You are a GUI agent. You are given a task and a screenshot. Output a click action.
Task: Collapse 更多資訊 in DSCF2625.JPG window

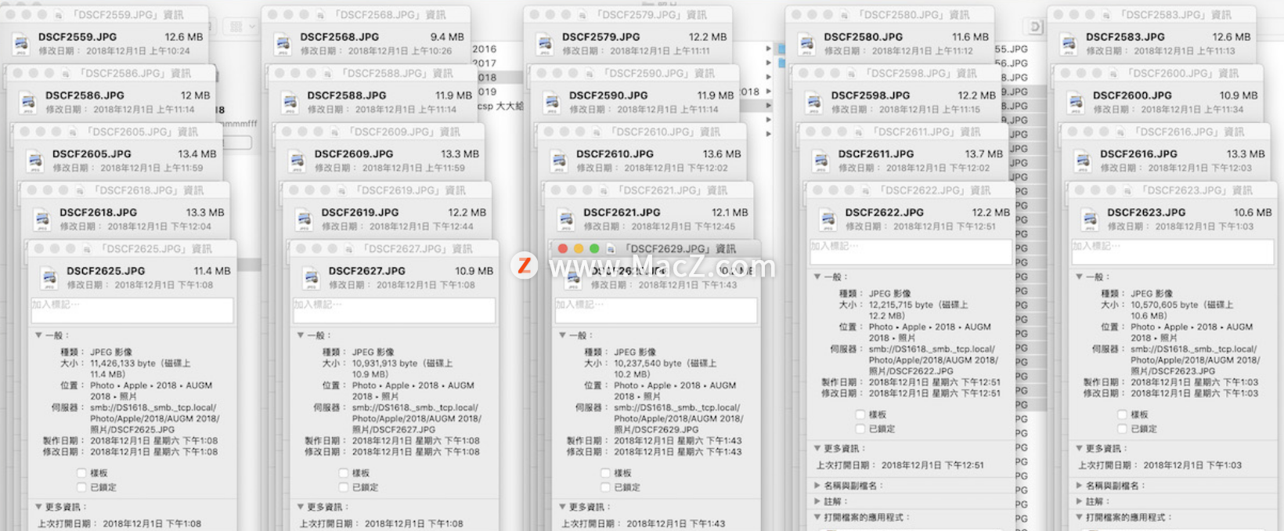[38, 507]
